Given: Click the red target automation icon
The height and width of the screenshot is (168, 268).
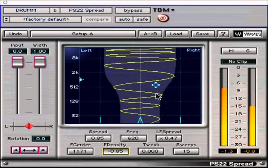Looking at the screenshot, I should [x=163, y=18].
